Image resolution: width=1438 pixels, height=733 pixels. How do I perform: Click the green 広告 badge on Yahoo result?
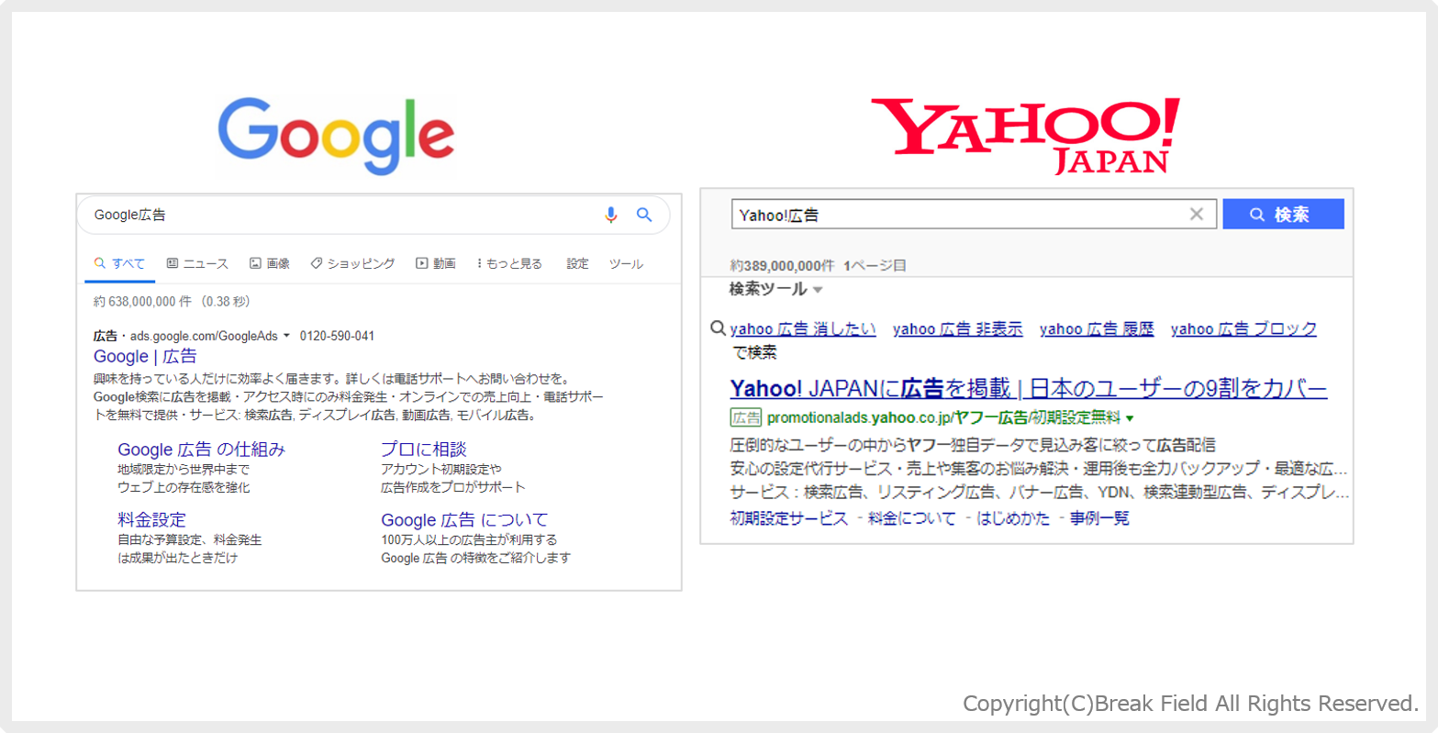click(x=746, y=417)
